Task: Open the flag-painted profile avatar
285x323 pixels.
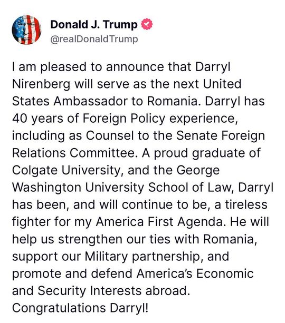Action: click(x=26, y=30)
